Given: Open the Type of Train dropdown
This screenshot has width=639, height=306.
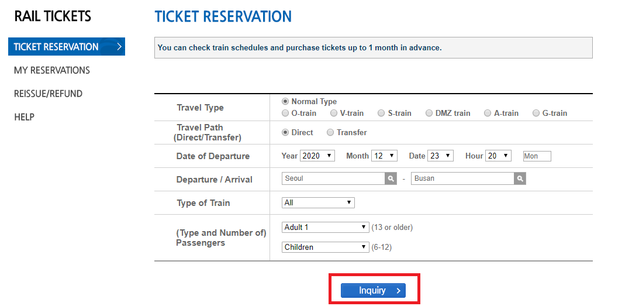Looking at the screenshot, I should pyautogui.click(x=318, y=202).
